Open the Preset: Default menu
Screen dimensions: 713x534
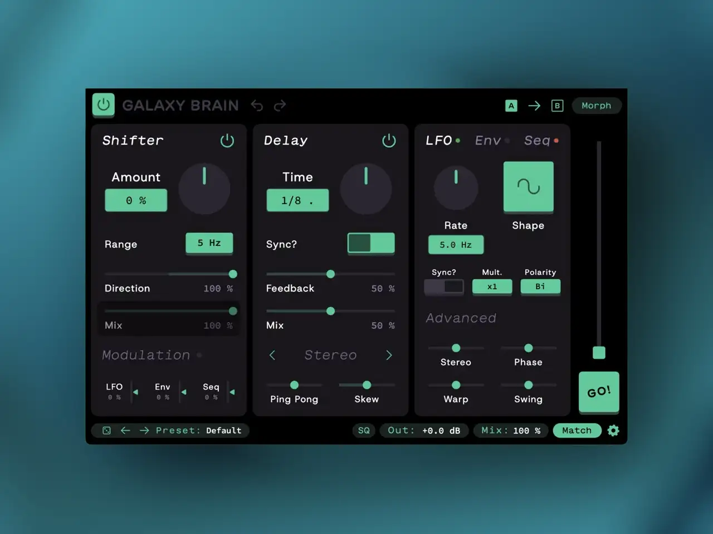[x=199, y=431]
